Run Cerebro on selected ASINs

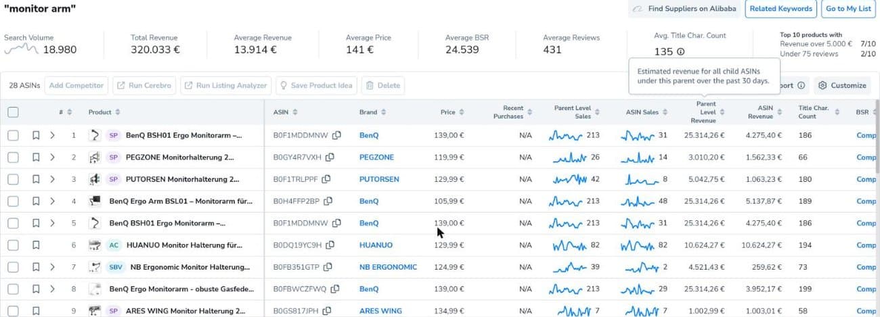(144, 86)
